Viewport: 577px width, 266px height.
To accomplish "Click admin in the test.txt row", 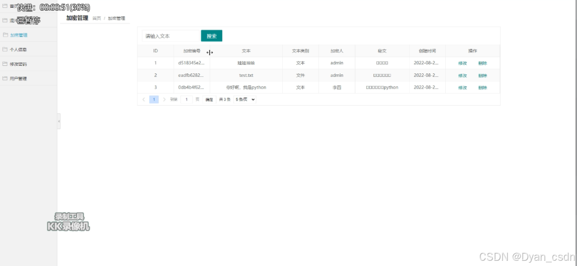I will coord(337,75).
